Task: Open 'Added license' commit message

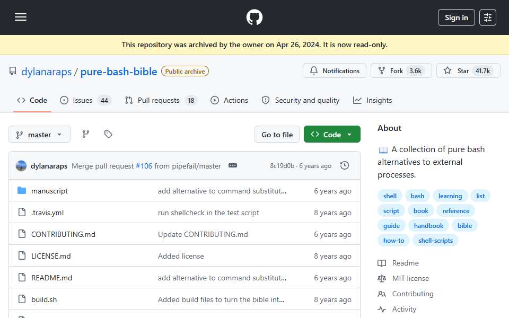Action: [x=181, y=256]
